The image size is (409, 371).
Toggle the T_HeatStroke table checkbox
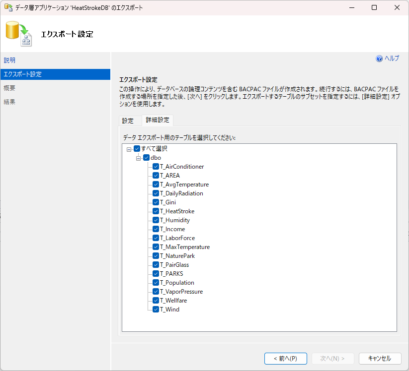pos(156,211)
